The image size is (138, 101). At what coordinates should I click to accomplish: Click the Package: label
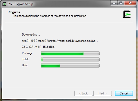pyautogui.click(x=28, y=53)
